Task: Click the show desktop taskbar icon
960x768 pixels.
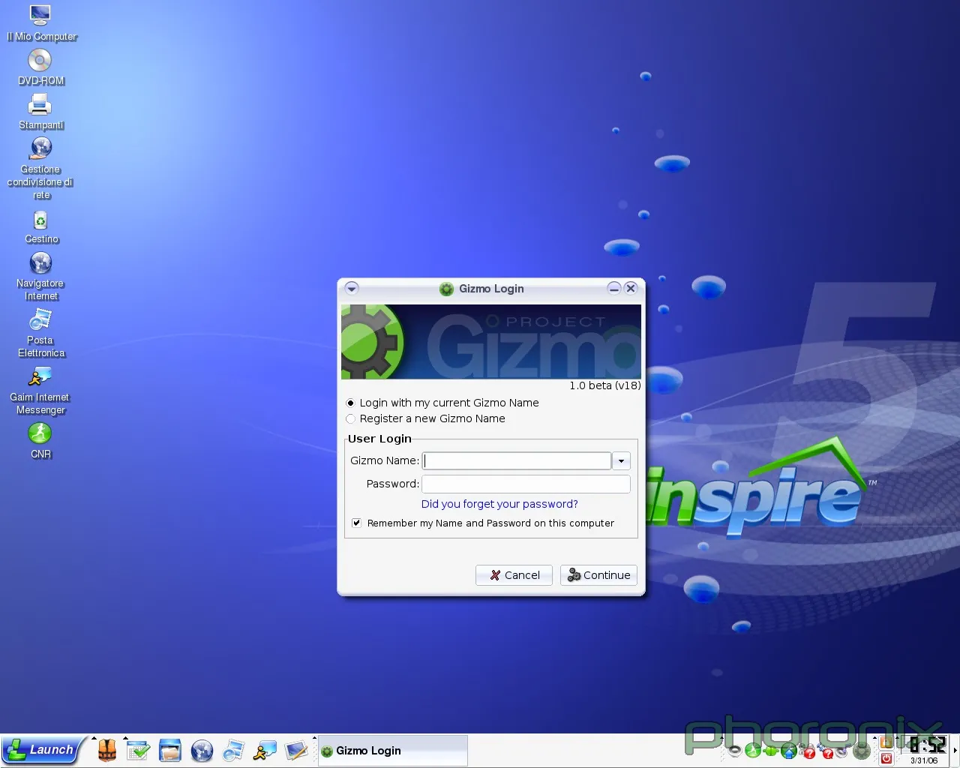Action: pos(296,750)
